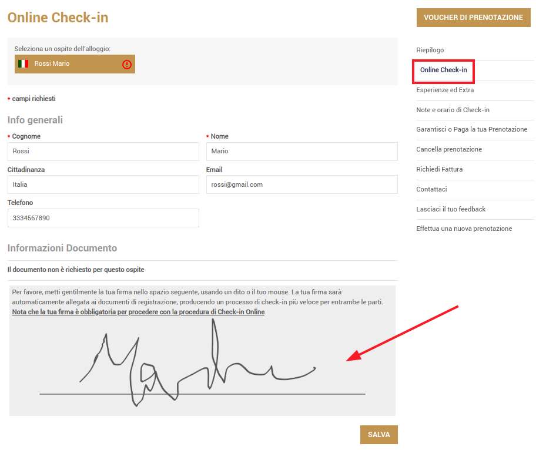Go to Esperienze ed Extra
This screenshot has height=450, width=536.
(445, 90)
